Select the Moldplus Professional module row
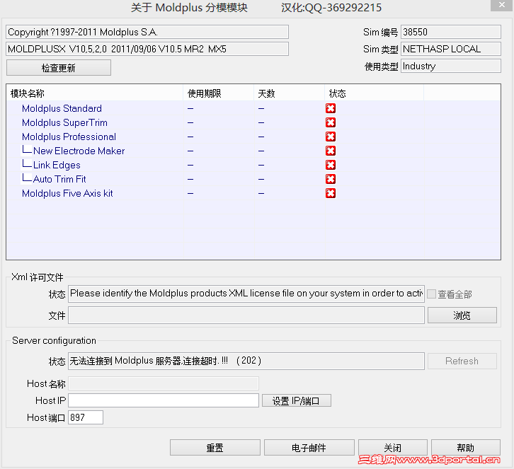 [253, 137]
